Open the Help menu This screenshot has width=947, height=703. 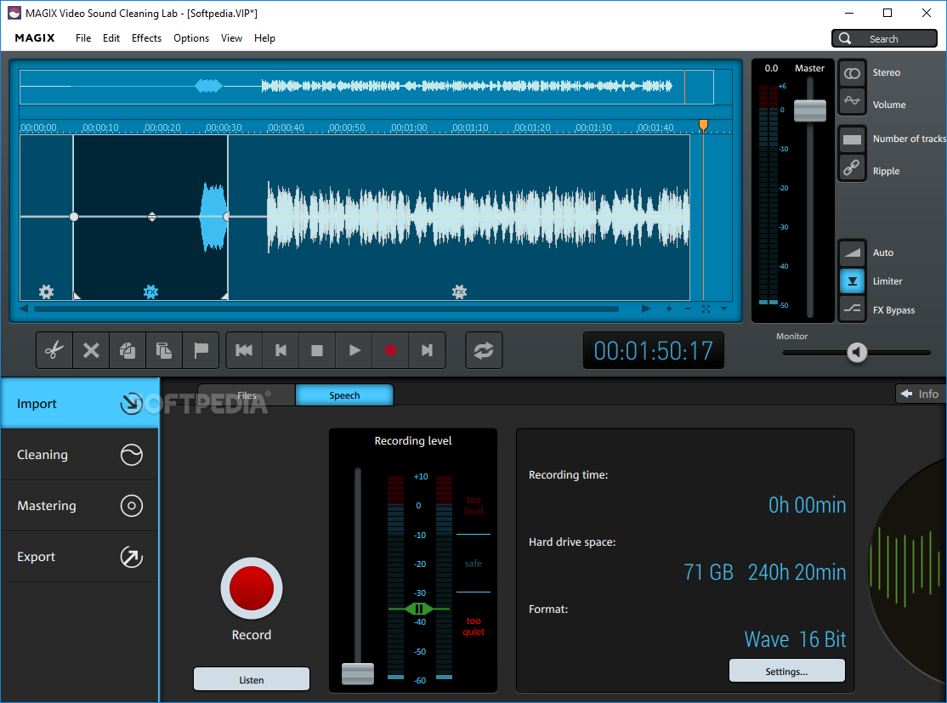coord(264,38)
